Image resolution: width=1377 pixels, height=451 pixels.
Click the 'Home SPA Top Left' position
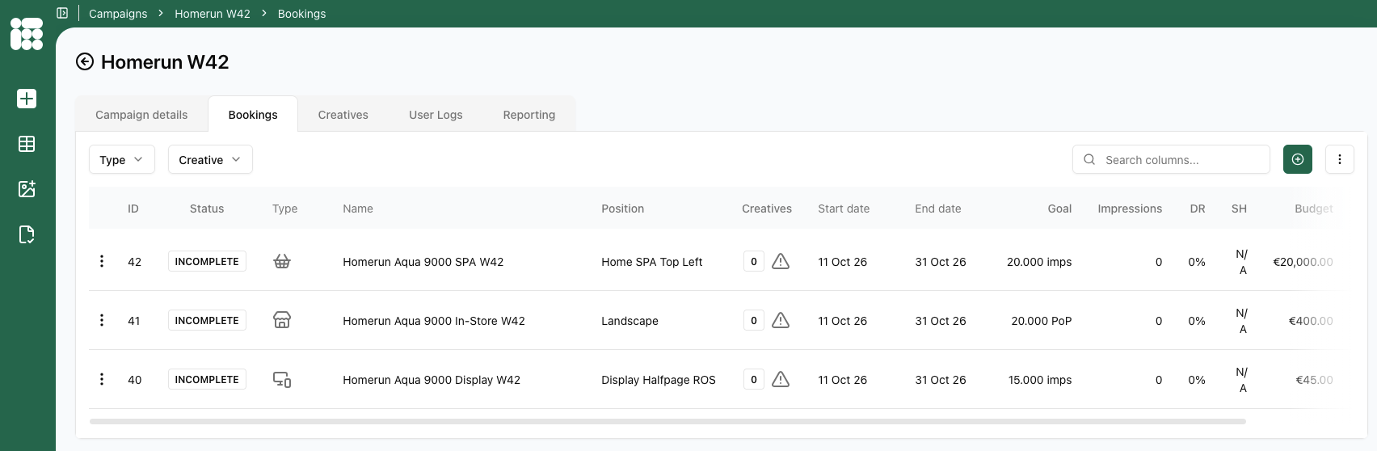pyautogui.click(x=652, y=262)
